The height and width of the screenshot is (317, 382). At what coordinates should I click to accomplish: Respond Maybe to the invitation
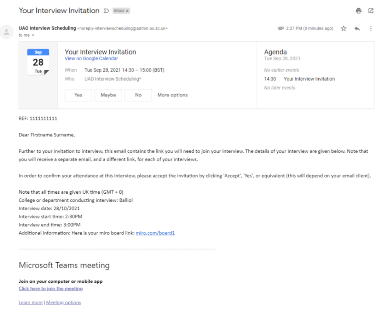pyautogui.click(x=108, y=95)
